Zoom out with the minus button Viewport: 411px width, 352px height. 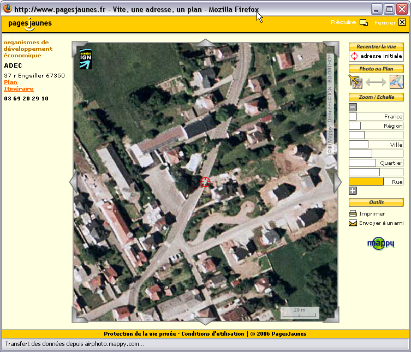353,108
